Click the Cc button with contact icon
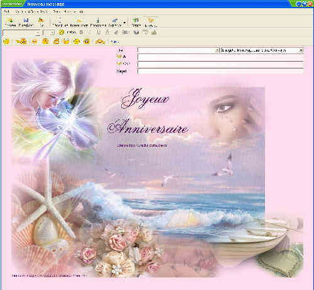314x290 pixels. pyautogui.click(x=123, y=64)
